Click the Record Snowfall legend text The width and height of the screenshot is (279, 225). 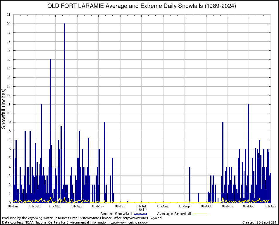click(x=116, y=214)
